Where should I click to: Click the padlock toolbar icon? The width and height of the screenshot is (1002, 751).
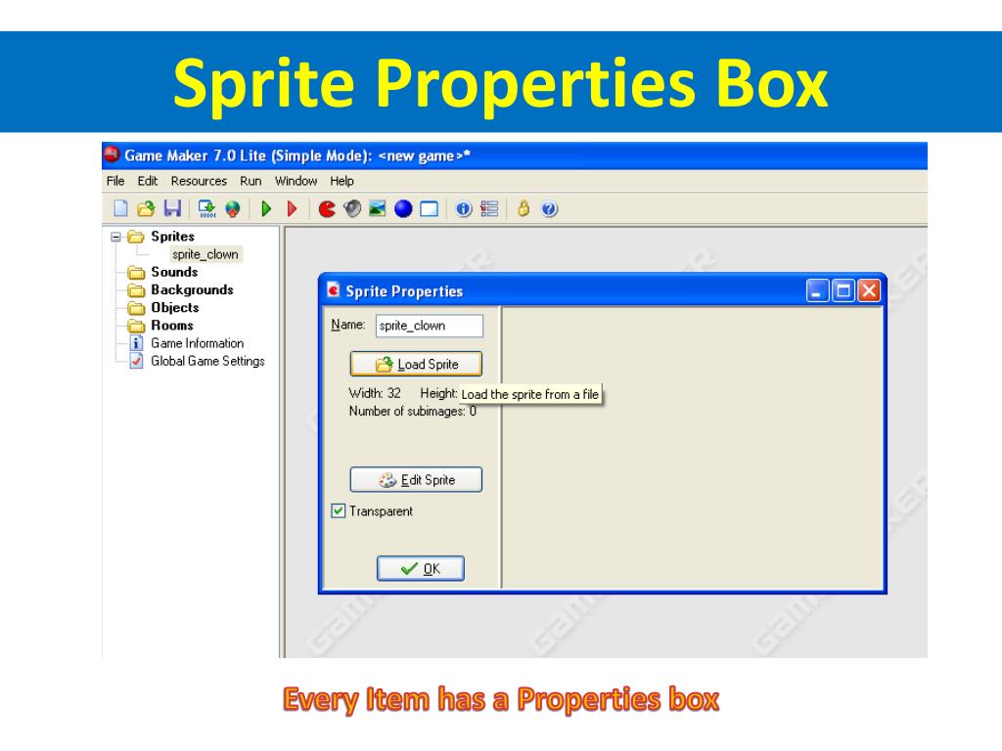point(524,208)
